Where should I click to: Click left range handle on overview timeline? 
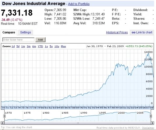4,116
